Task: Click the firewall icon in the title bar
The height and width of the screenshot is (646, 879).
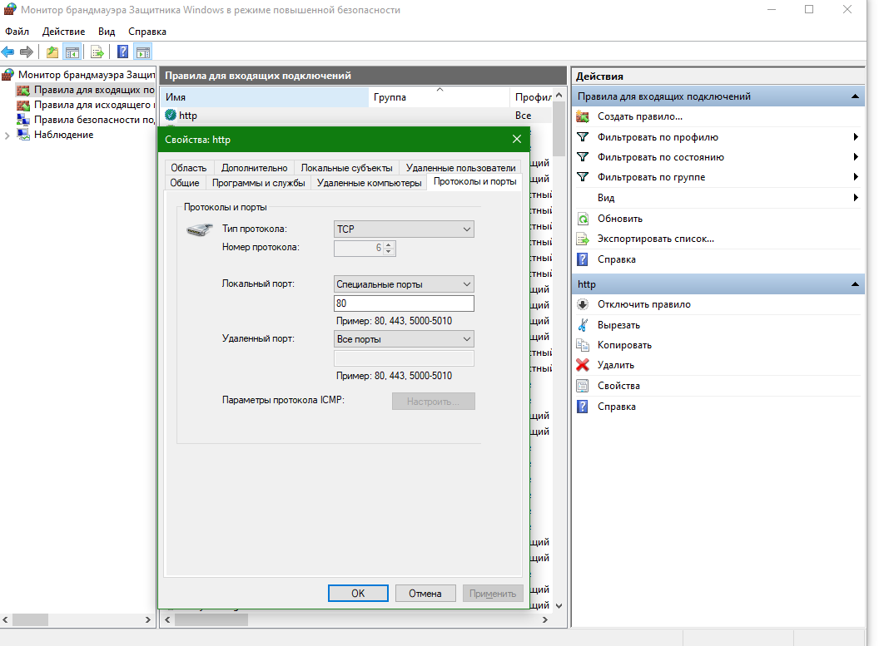Action: point(9,9)
